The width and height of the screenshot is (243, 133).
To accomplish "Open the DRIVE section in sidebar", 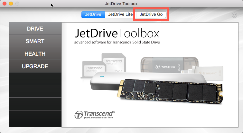I will pos(35,29).
